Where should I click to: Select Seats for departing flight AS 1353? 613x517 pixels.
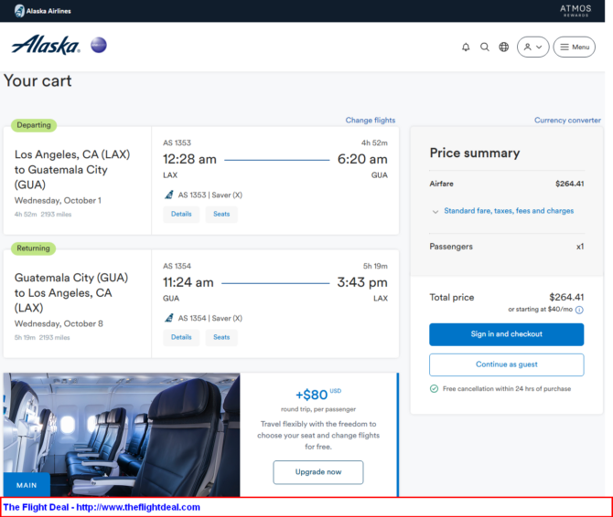pyautogui.click(x=221, y=215)
